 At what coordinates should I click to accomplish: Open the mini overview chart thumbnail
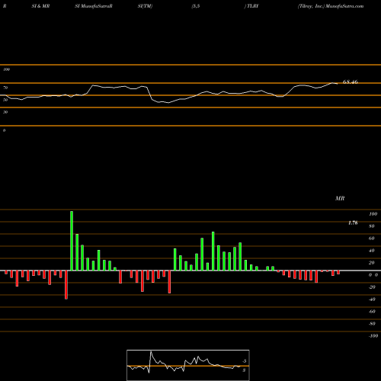[x=188, y=365]
